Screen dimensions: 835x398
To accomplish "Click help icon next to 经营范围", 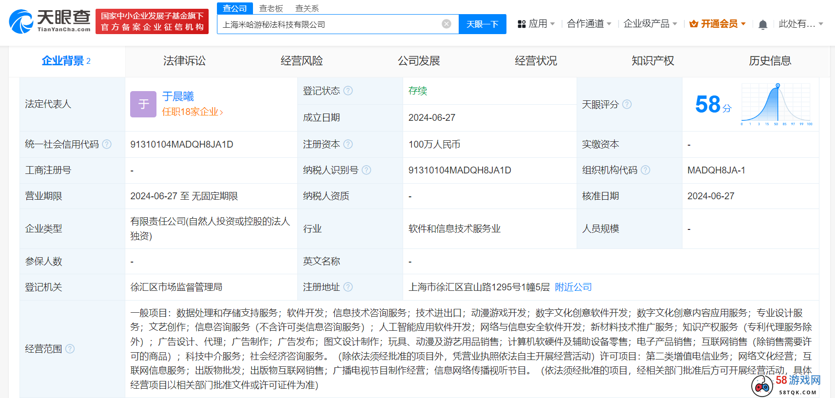I will click(x=70, y=349).
